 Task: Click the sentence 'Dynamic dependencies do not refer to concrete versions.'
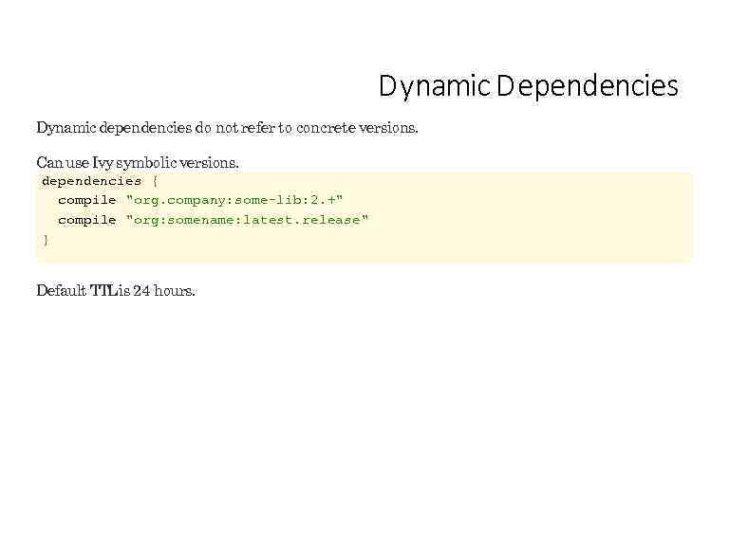(228, 128)
